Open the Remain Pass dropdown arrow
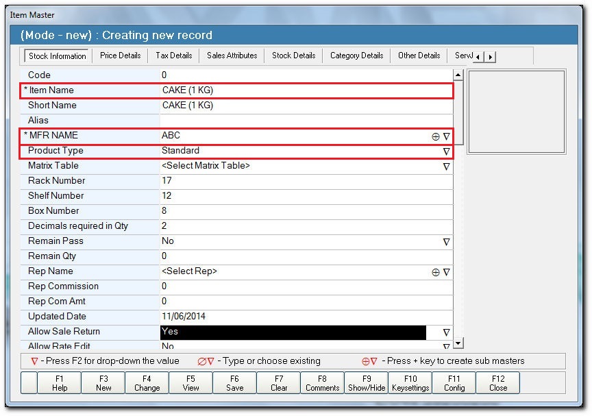The height and width of the screenshot is (416, 592). point(446,242)
